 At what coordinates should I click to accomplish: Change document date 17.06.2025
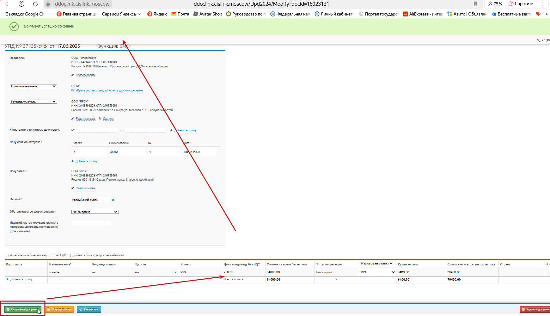(x=68, y=46)
